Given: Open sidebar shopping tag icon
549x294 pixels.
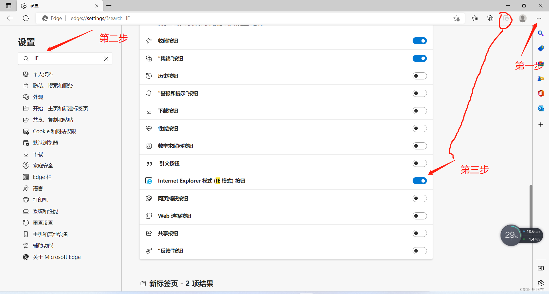Looking at the screenshot, I should coord(540,48).
